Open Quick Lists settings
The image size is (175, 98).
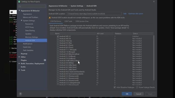coord(27,47)
